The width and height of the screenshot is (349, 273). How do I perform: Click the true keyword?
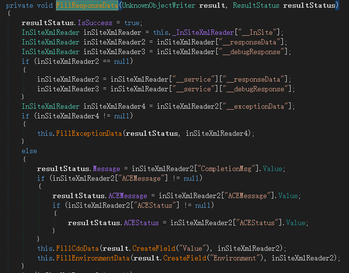[x=132, y=23]
